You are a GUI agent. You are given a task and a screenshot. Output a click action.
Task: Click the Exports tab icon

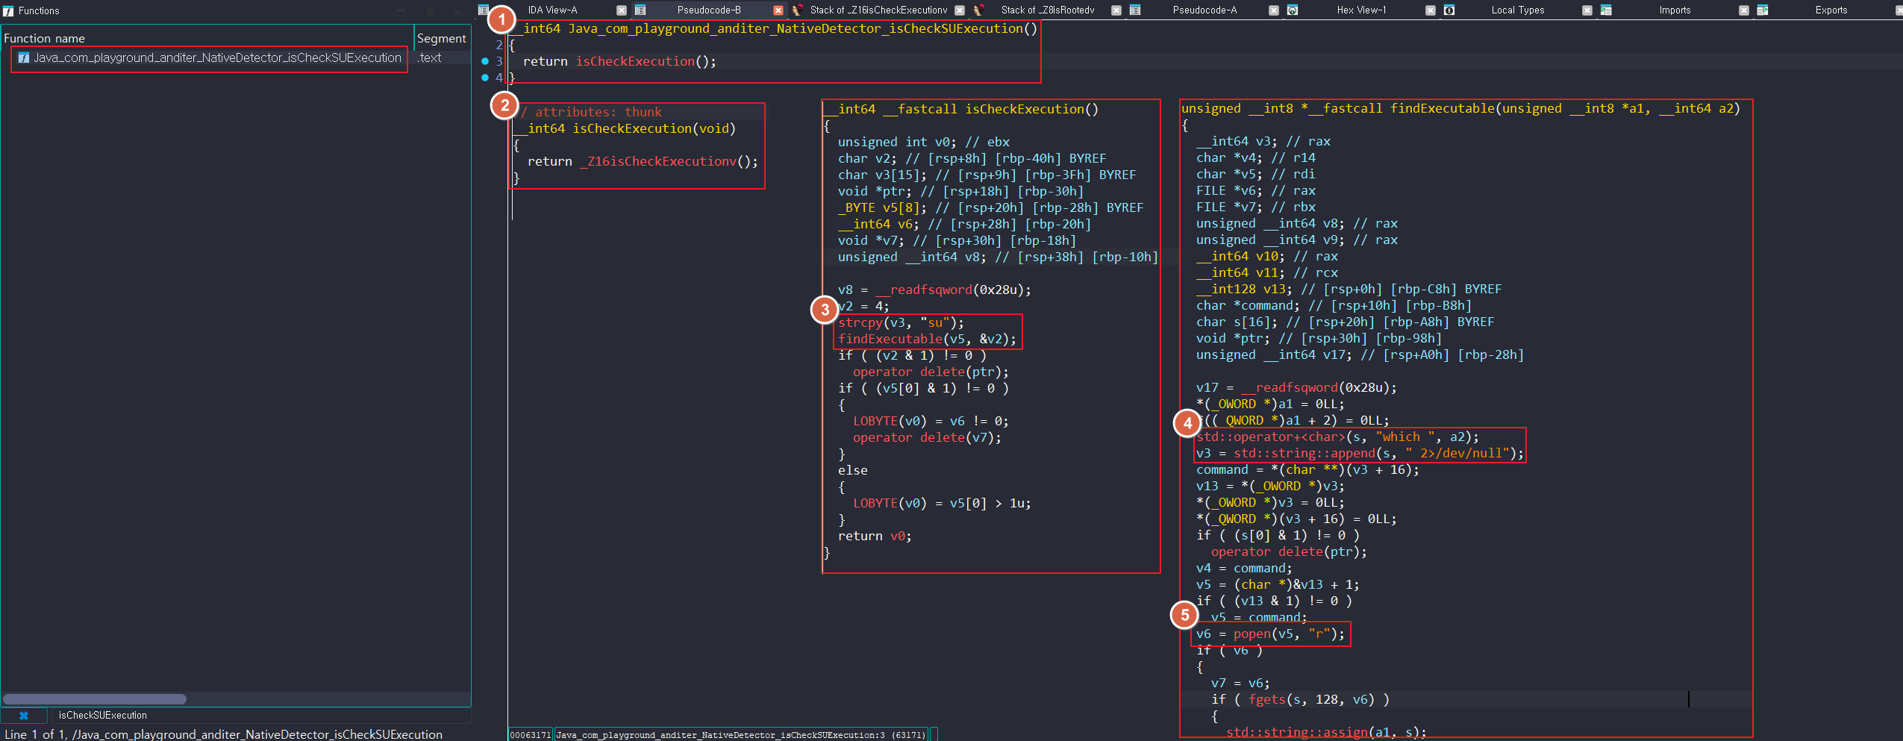[1763, 10]
